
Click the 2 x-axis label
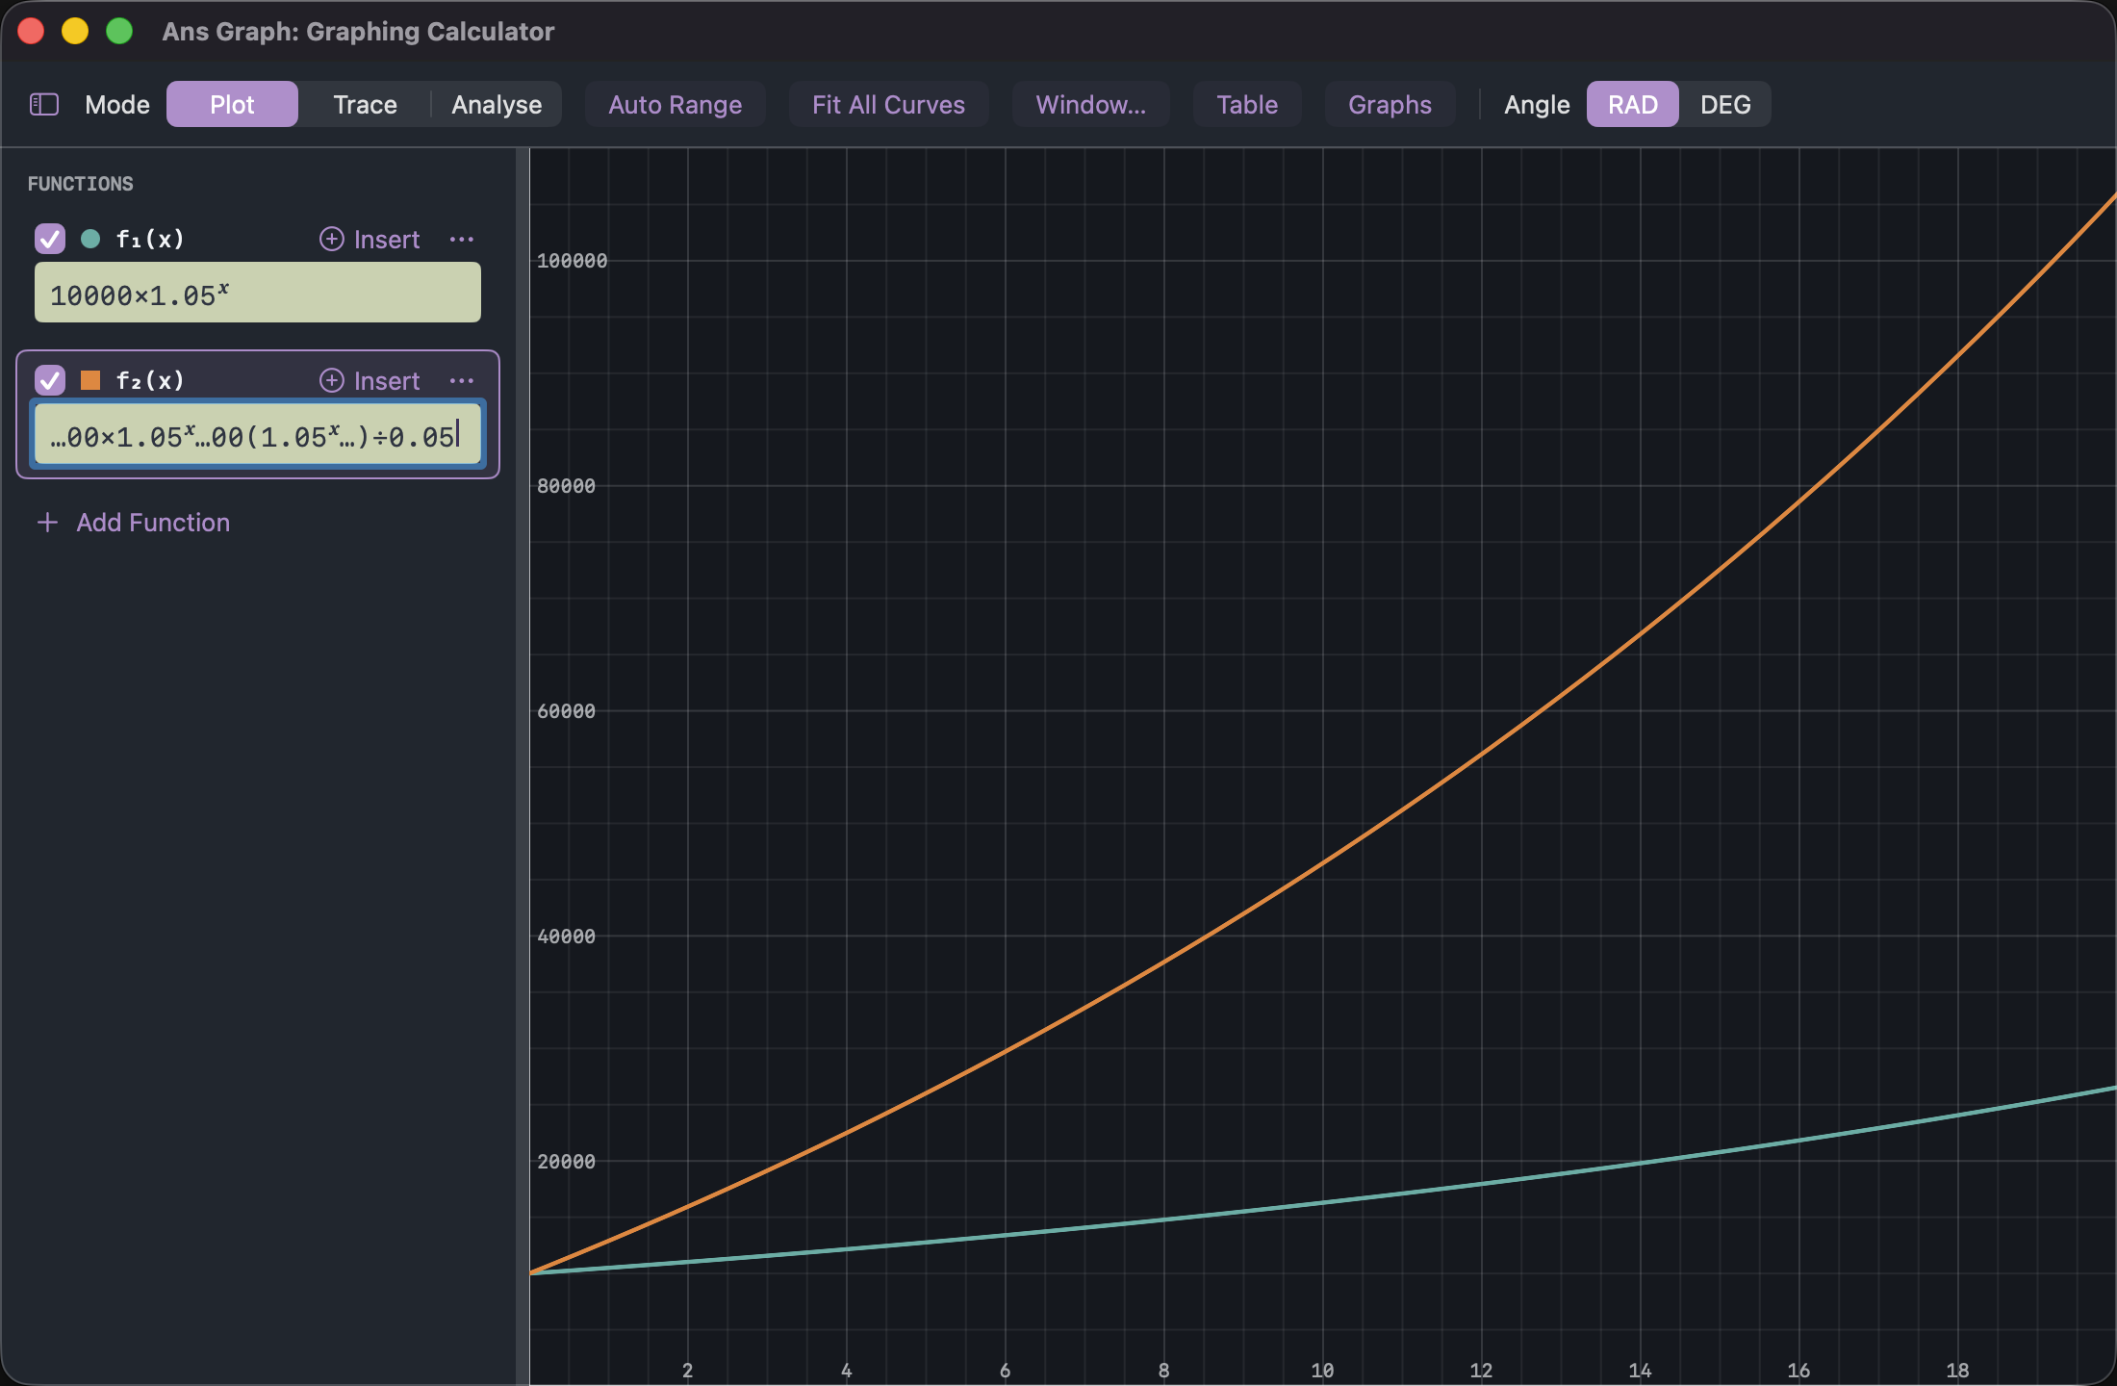[687, 1371]
